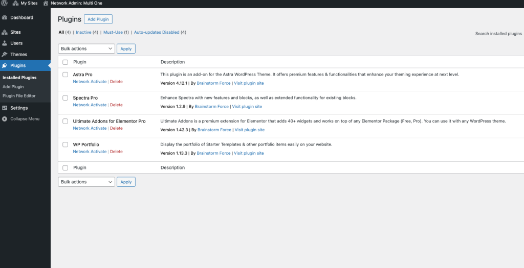Select Ultimate Addons for Elementor Pro checkbox

65,121
